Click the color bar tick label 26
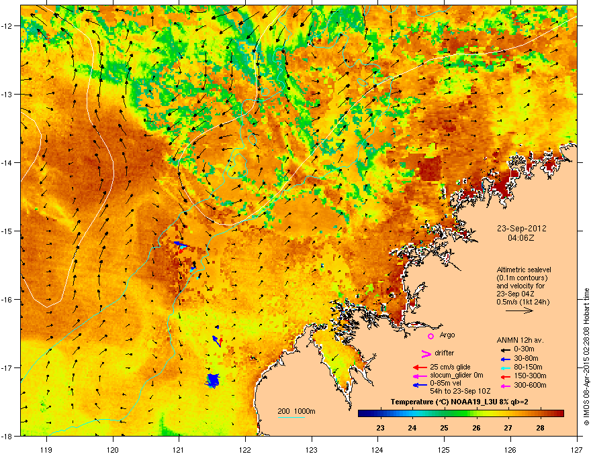This screenshot has width=591, height=456. click(476, 428)
